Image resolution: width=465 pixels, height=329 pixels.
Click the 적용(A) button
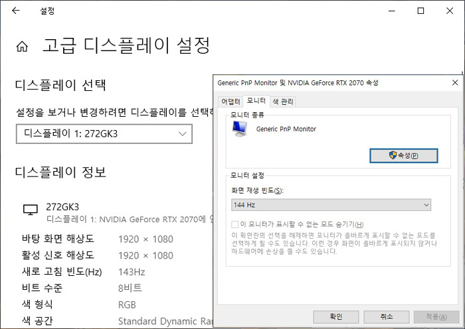click(x=436, y=316)
